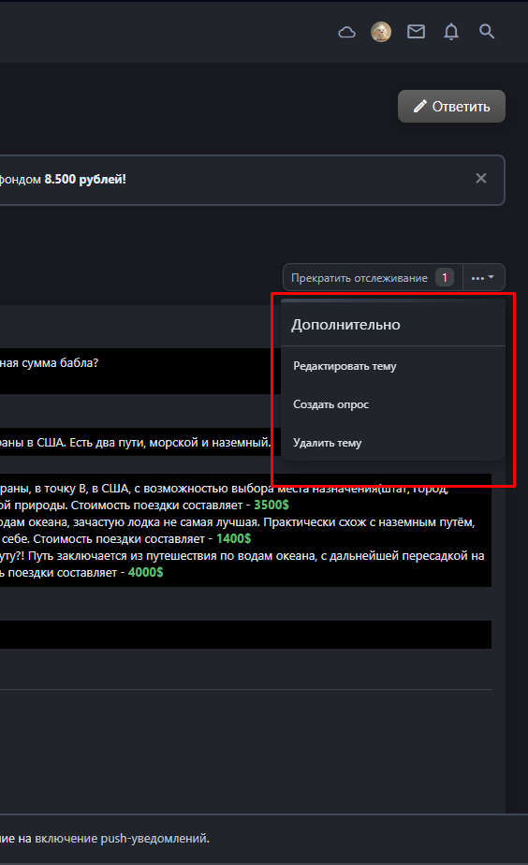This screenshot has height=865, width=528.
Task: Click the green 3500$ price text
Action: point(271,506)
